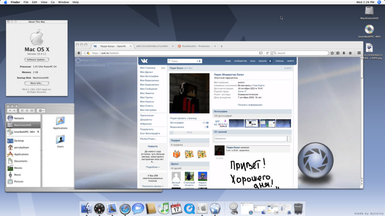385x216 pixels.
Task: Click the 'Написать' wall post input field
Action: coord(250,138)
